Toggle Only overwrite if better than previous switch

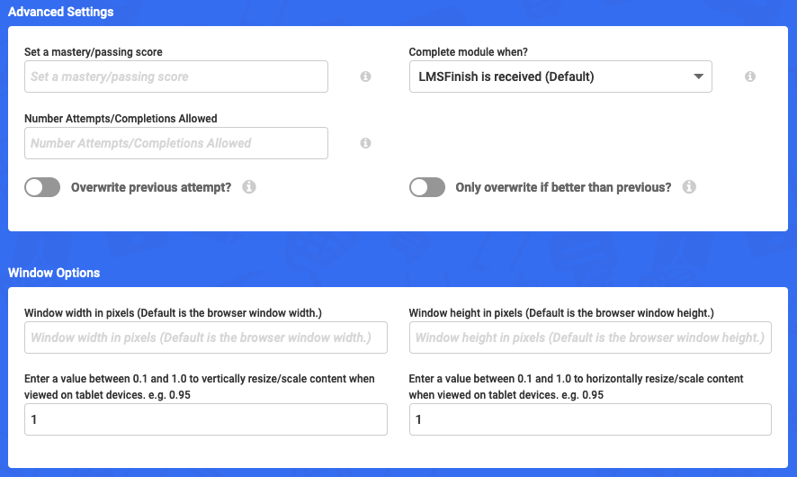[x=427, y=187]
